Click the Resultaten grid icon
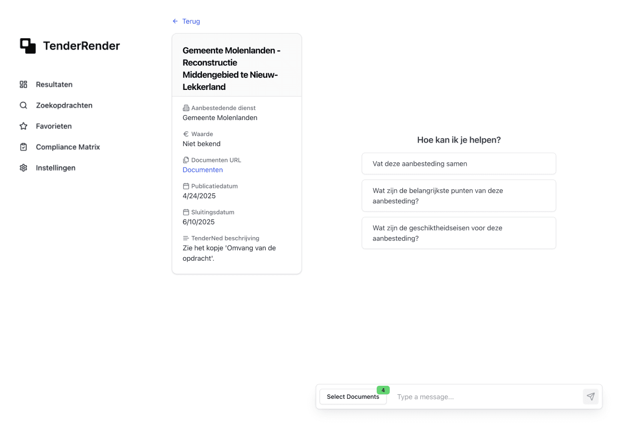643x439 pixels. pos(24,84)
